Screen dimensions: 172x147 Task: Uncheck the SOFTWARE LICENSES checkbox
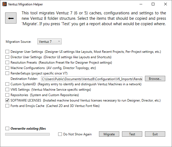coord(8,100)
